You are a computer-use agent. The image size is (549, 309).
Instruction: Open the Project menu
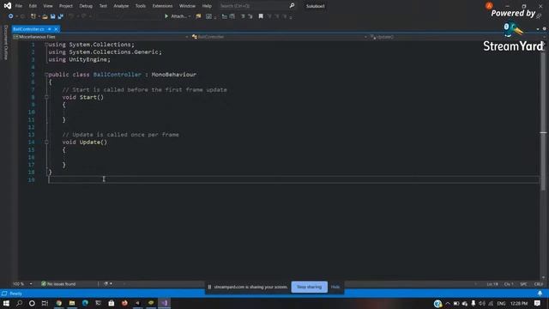66,6
